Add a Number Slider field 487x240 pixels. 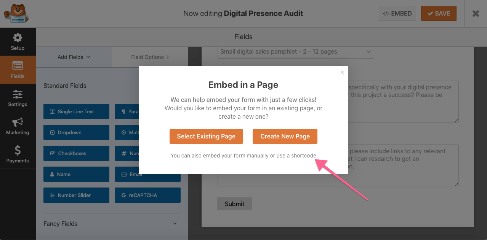(x=76, y=195)
